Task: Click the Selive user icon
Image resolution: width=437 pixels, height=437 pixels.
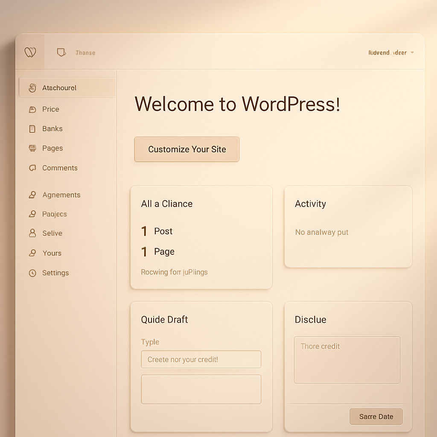Action: (x=32, y=233)
